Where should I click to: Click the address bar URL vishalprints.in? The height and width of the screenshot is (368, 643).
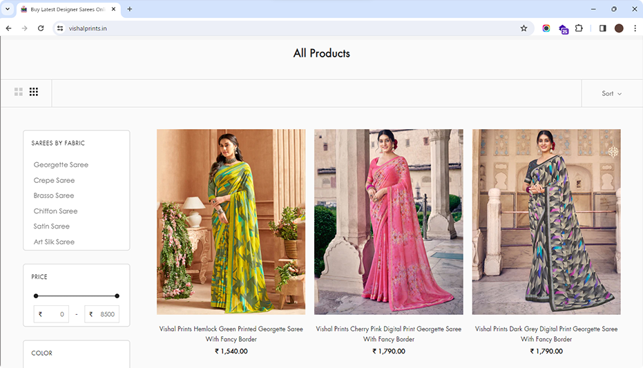(x=88, y=28)
